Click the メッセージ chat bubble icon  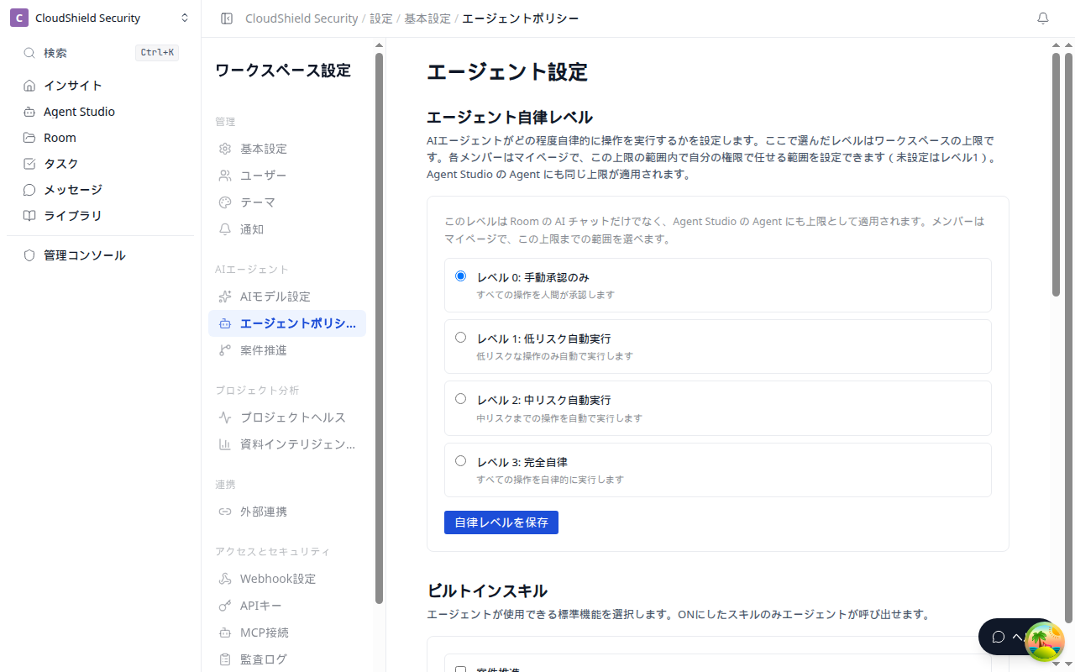click(x=29, y=190)
